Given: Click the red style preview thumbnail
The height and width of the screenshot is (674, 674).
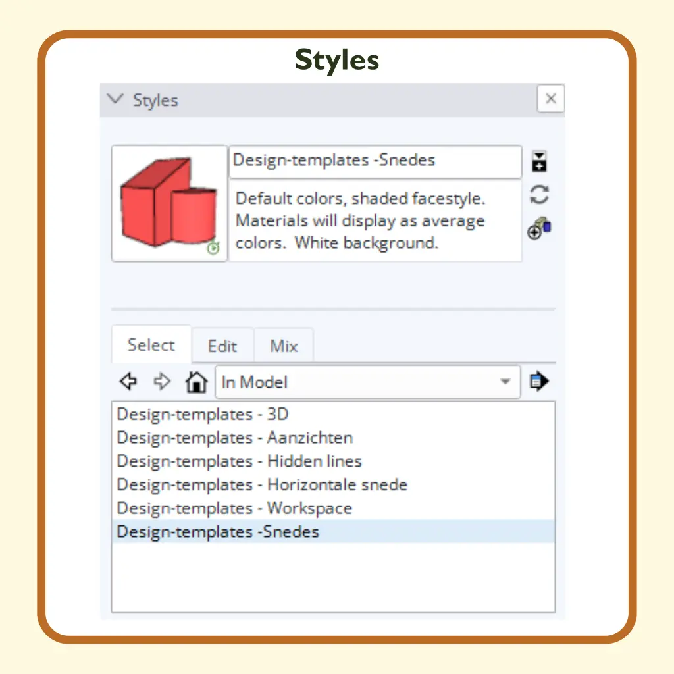Looking at the screenshot, I should [x=169, y=203].
